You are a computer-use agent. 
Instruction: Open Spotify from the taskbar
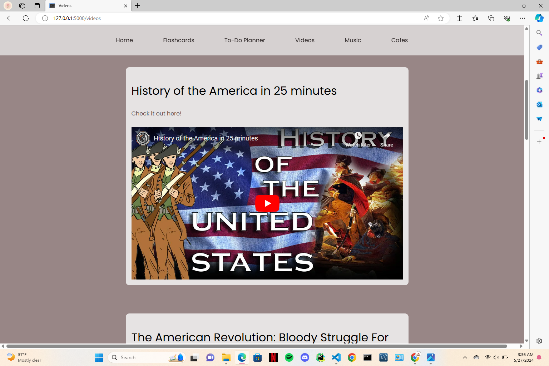pos(289,357)
